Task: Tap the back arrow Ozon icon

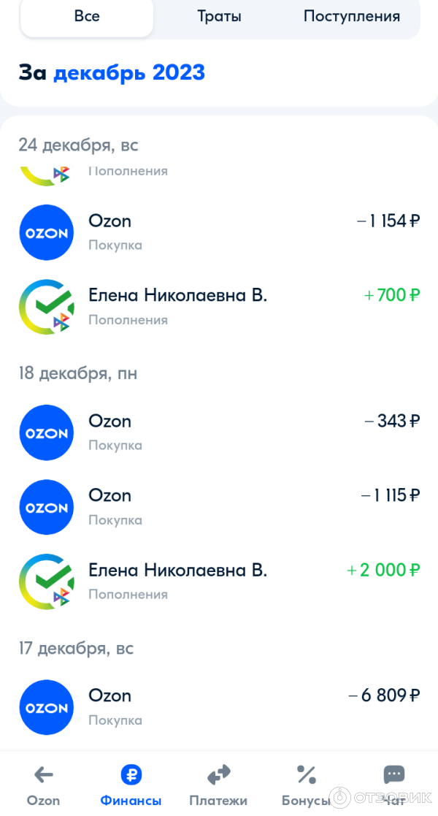Action: click(44, 775)
